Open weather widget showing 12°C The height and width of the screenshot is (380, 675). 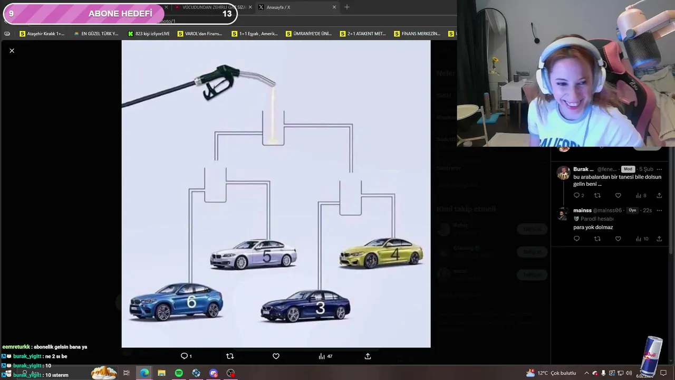(x=551, y=373)
